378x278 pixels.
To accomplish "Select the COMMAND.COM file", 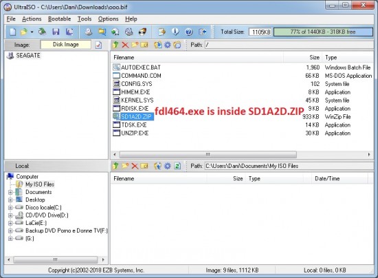I will (141, 76).
